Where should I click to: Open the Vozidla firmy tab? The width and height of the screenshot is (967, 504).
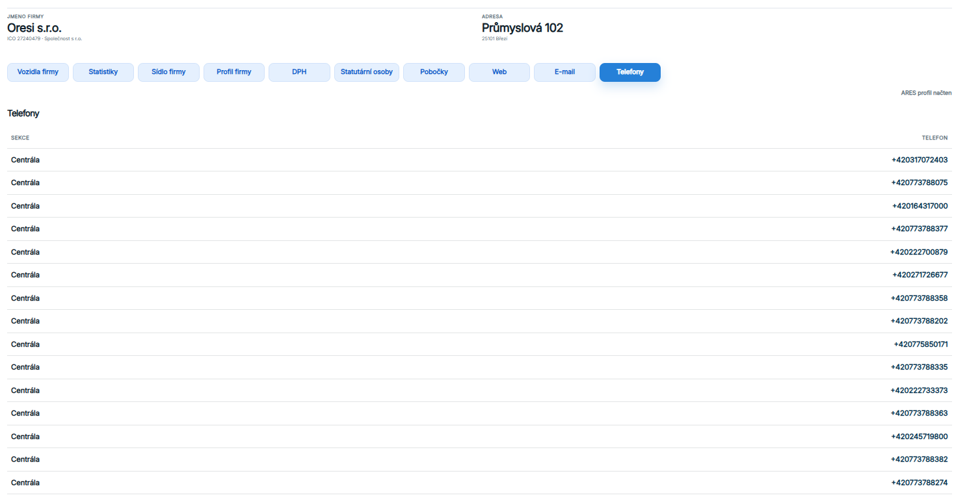pos(38,72)
